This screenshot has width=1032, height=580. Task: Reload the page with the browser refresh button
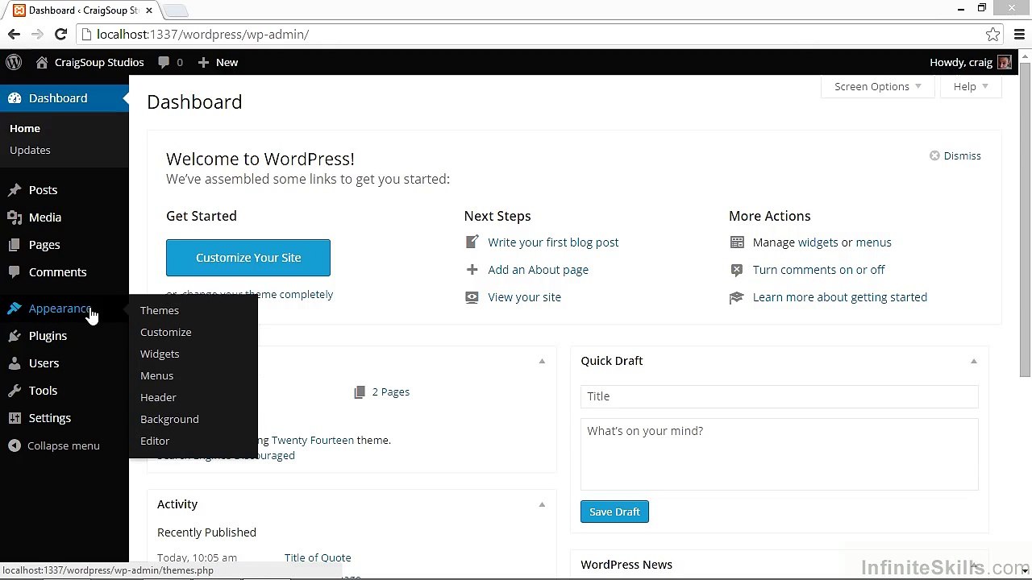point(60,34)
